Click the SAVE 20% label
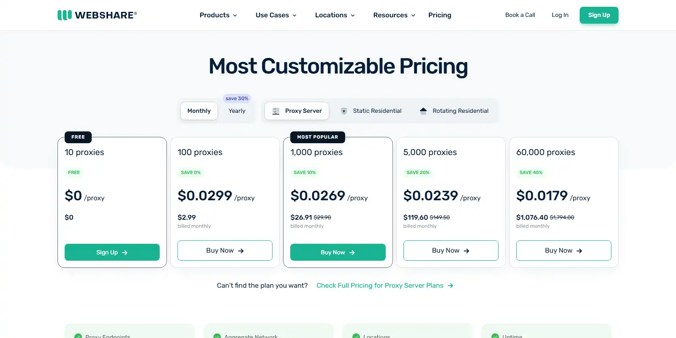 pyautogui.click(x=418, y=172)
